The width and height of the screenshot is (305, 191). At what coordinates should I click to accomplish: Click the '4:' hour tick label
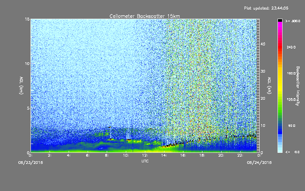click(x=69, y=155)
